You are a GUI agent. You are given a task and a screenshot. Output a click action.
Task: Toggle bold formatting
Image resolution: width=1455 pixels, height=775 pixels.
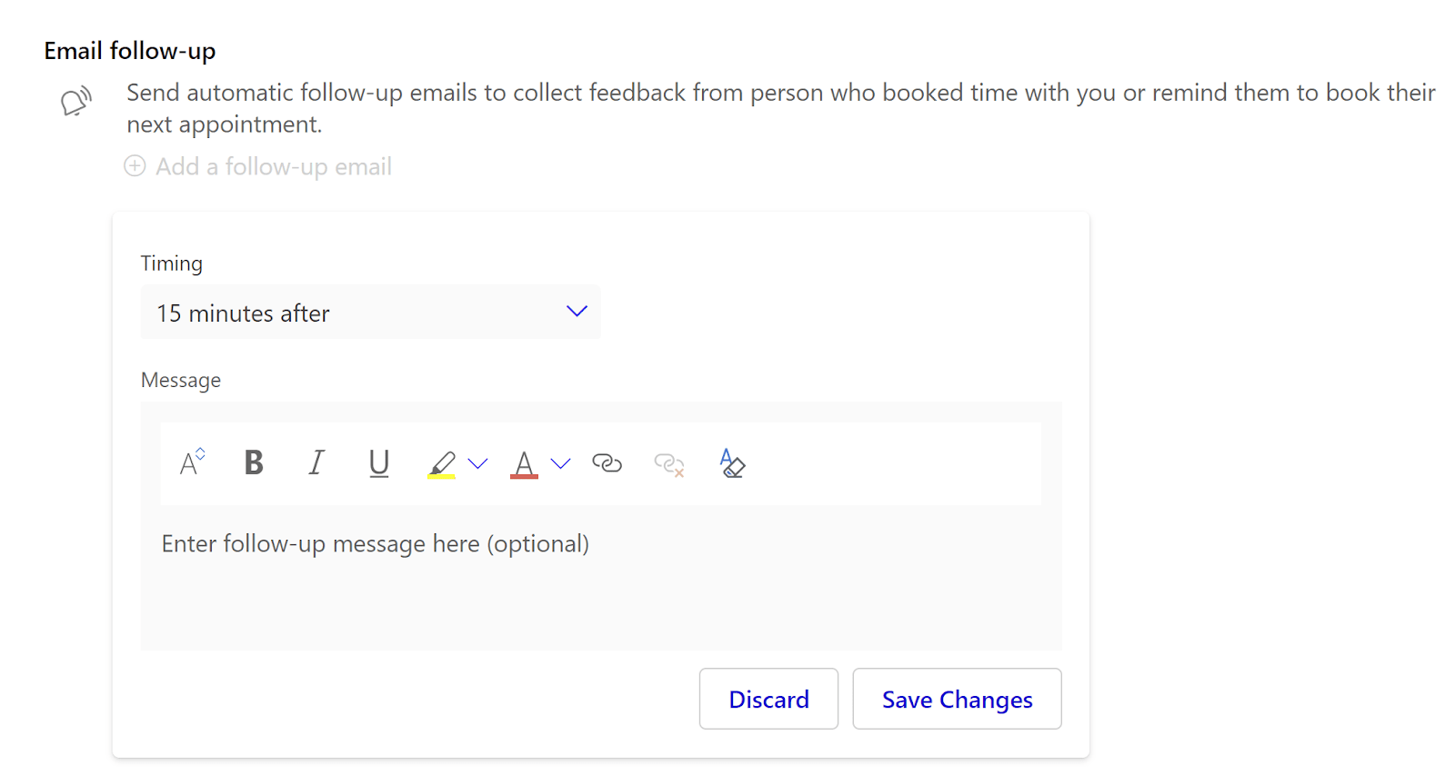pos(254,463)
